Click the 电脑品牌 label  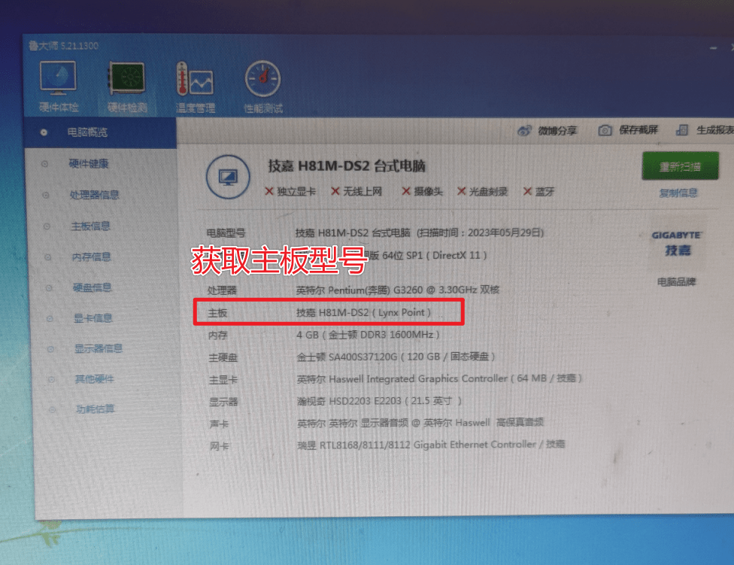(676, 282)
